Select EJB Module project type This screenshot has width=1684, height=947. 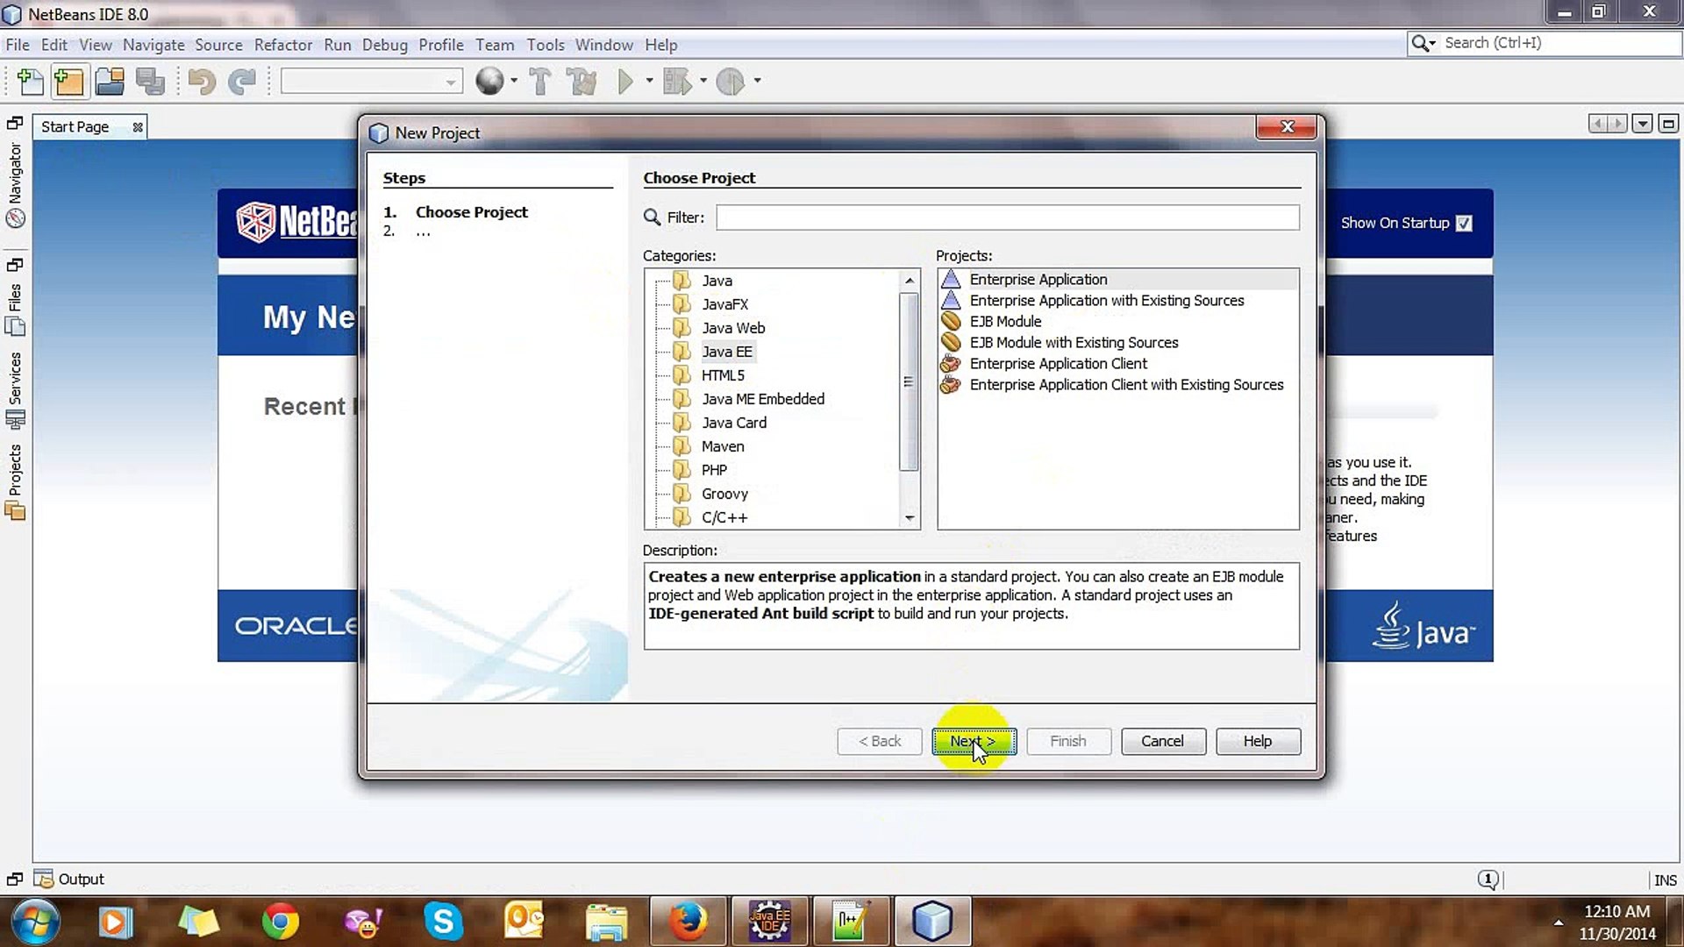coord(1005,322)
